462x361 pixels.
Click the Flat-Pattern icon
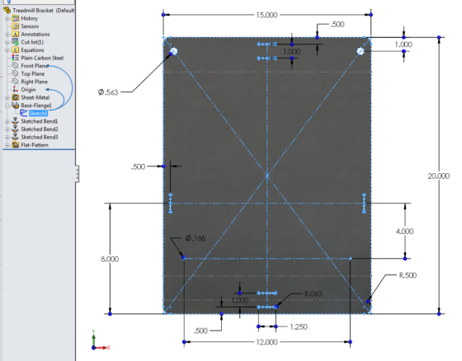tap(16, 145)
